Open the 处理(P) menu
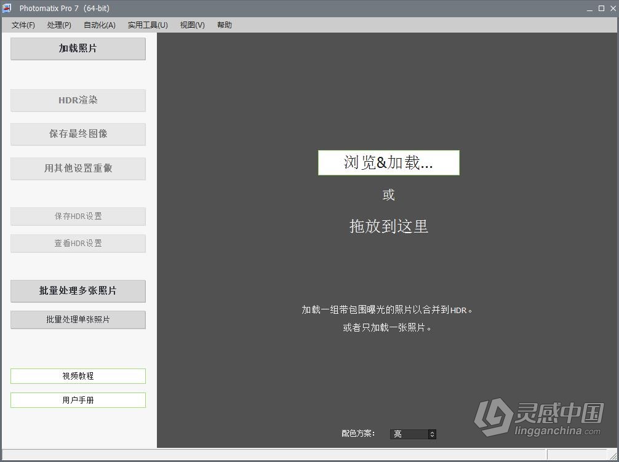 [59, 25]
